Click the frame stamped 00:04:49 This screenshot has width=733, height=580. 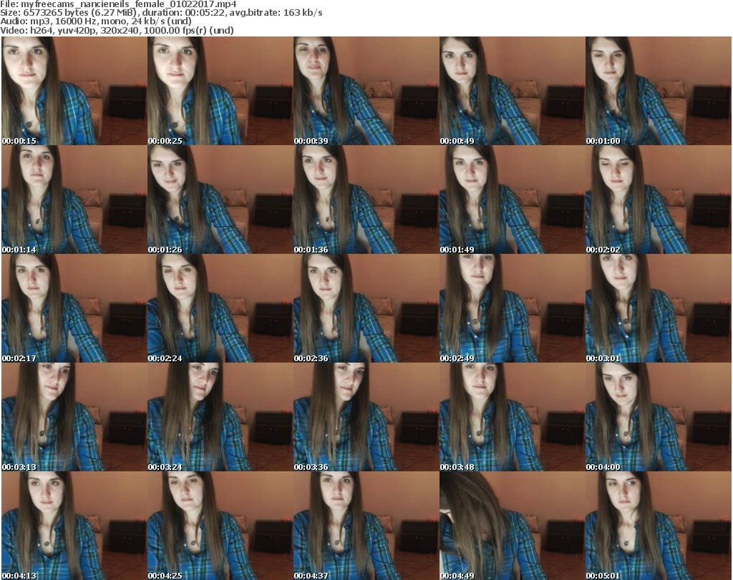(512, 526)
